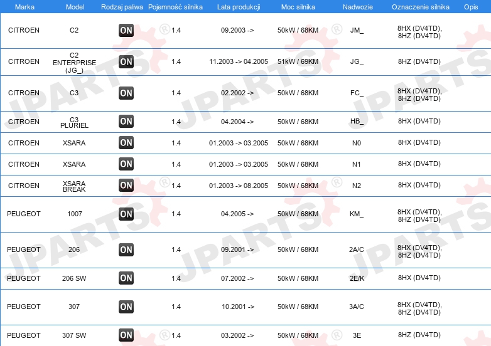The height and width of the screenshot is (346, 491).
Task: Click the 51kW / 69KM power value
Action: [x=298, y=61]
